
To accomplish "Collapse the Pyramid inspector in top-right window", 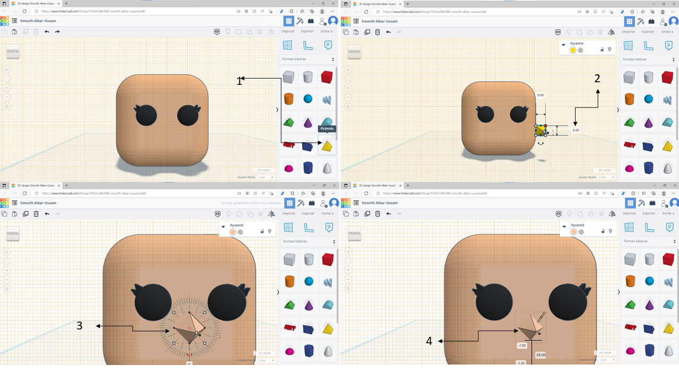I will [x=564, y=44].
